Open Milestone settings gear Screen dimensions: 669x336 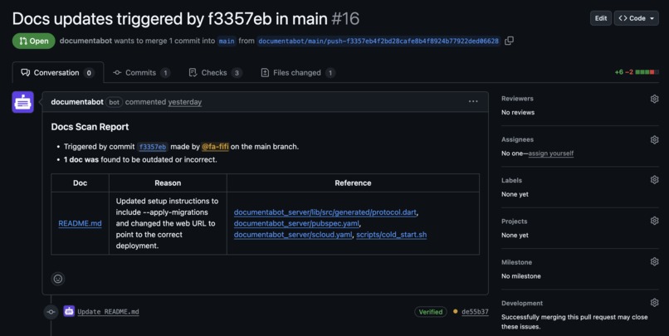click(655, 262)
